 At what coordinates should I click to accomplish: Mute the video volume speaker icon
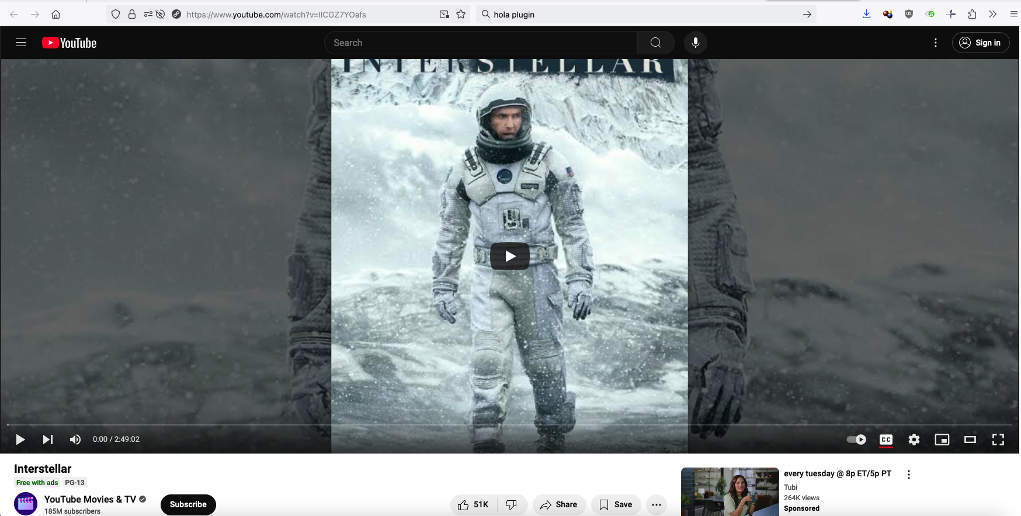click(x=75, y=440)
